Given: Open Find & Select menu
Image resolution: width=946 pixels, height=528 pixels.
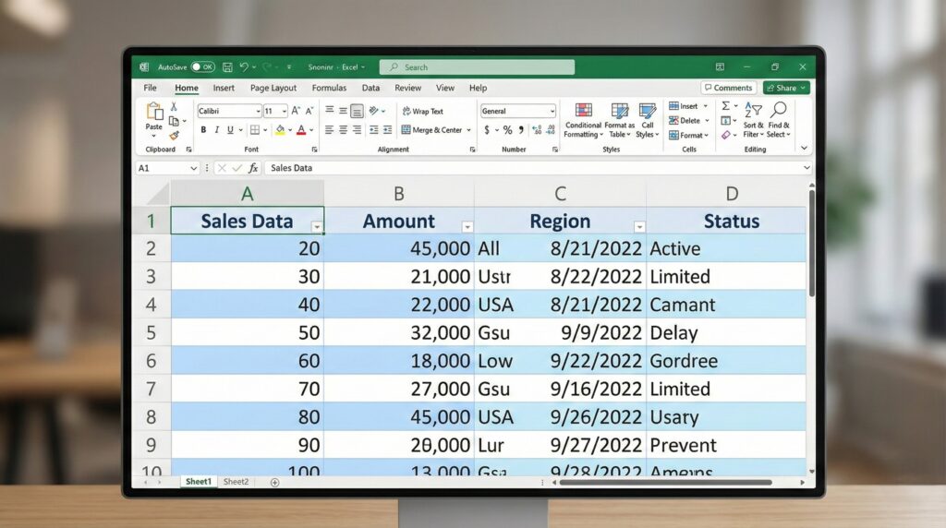Looking at the screenshot, I should pyautogui.click(x=778, y=121).
